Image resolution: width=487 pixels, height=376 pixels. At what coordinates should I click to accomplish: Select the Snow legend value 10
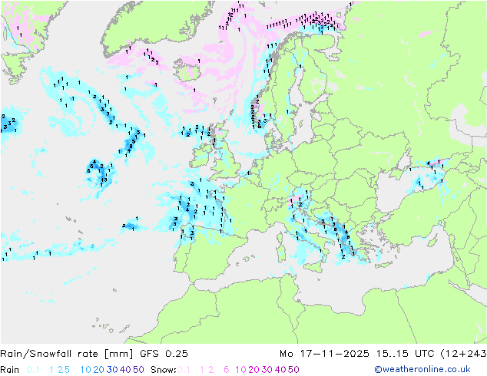pos(240,370)
